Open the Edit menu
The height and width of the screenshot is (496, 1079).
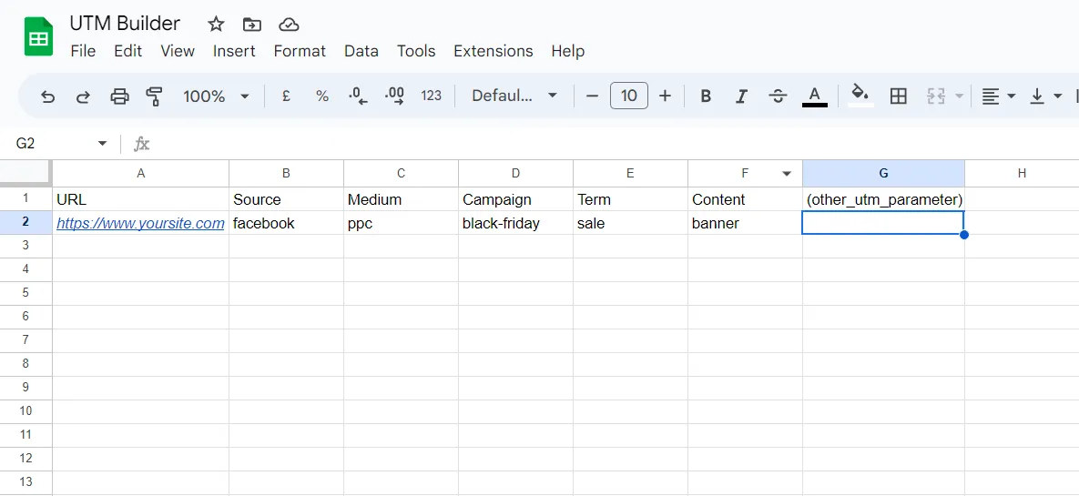(128, 51)
